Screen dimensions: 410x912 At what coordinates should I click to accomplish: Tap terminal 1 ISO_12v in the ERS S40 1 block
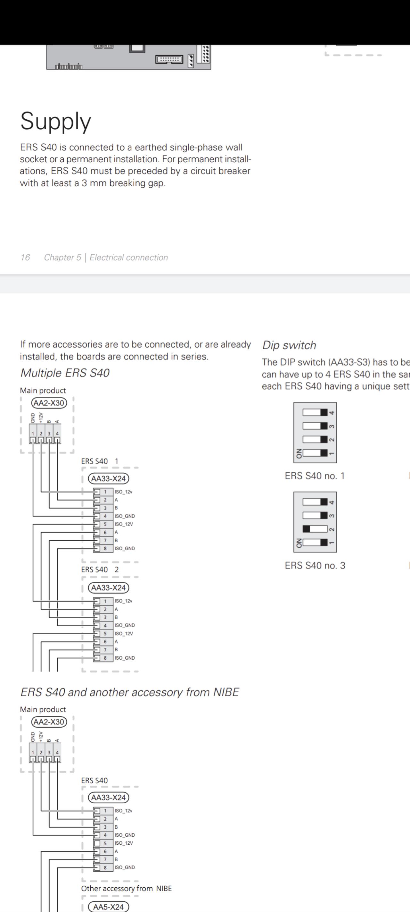[x=113, y=492]
